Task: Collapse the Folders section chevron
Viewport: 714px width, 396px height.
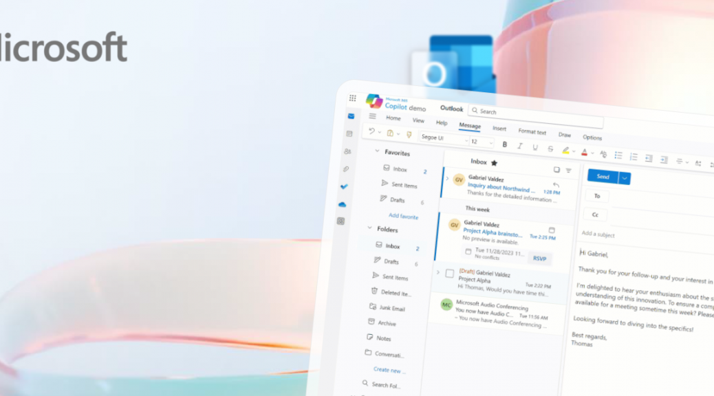Action: point(370,228)
